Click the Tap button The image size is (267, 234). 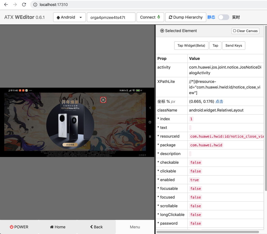[x=215, y=46]
